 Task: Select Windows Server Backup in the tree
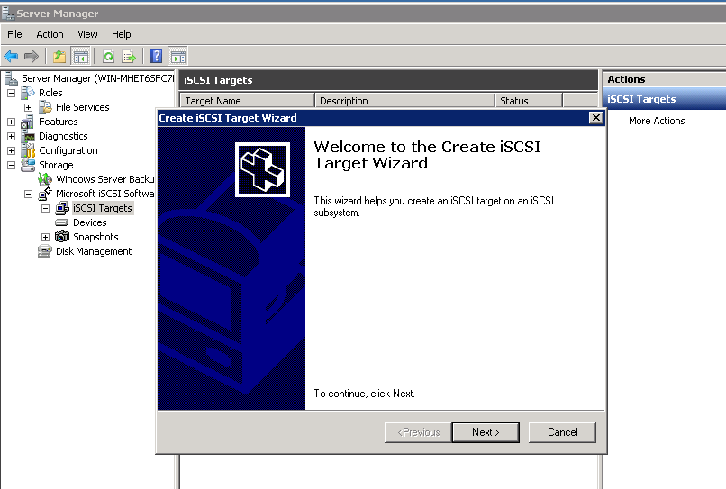[x=105, y=179]
